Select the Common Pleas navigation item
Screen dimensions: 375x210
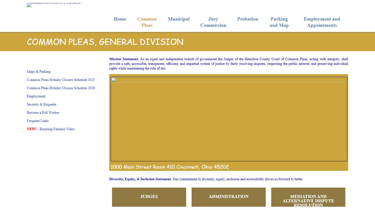[x=147, y=22]
